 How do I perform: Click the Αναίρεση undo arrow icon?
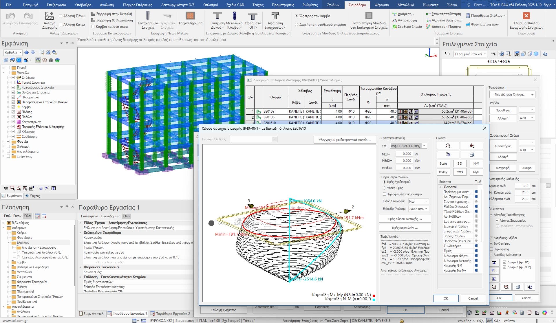click(10, 16)
